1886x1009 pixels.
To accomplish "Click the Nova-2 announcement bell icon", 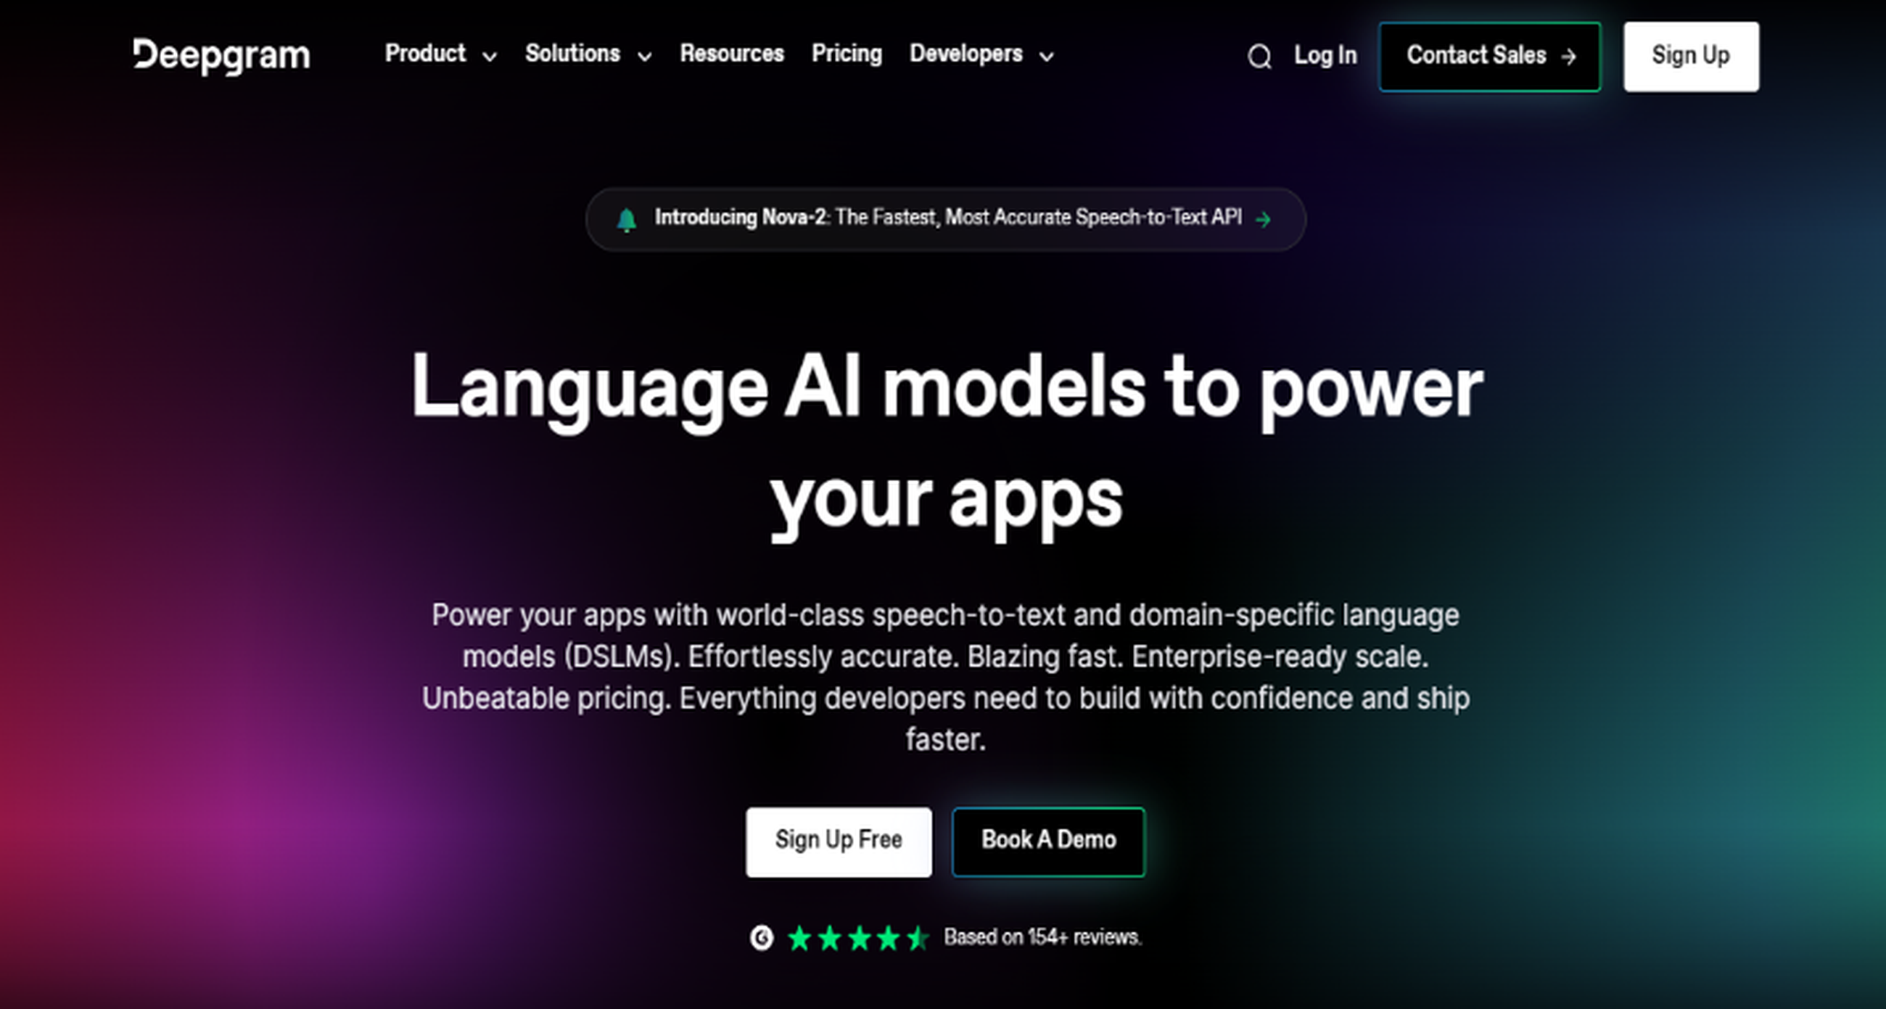I will (629, 217).
